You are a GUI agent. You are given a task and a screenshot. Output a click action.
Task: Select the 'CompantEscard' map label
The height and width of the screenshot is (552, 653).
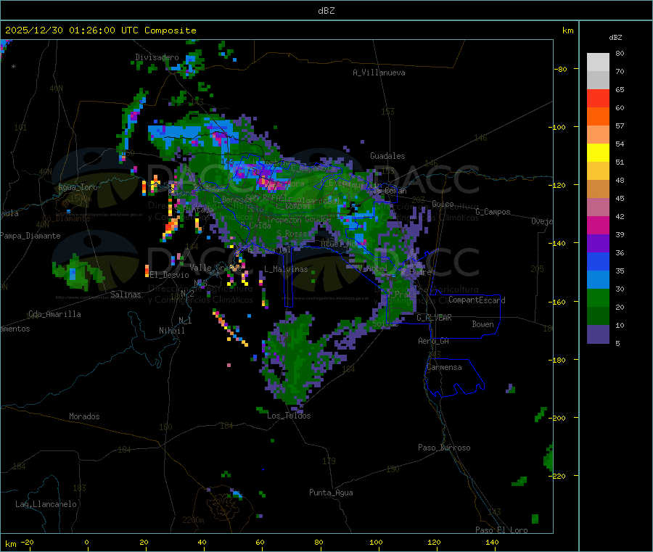[477, 300]
